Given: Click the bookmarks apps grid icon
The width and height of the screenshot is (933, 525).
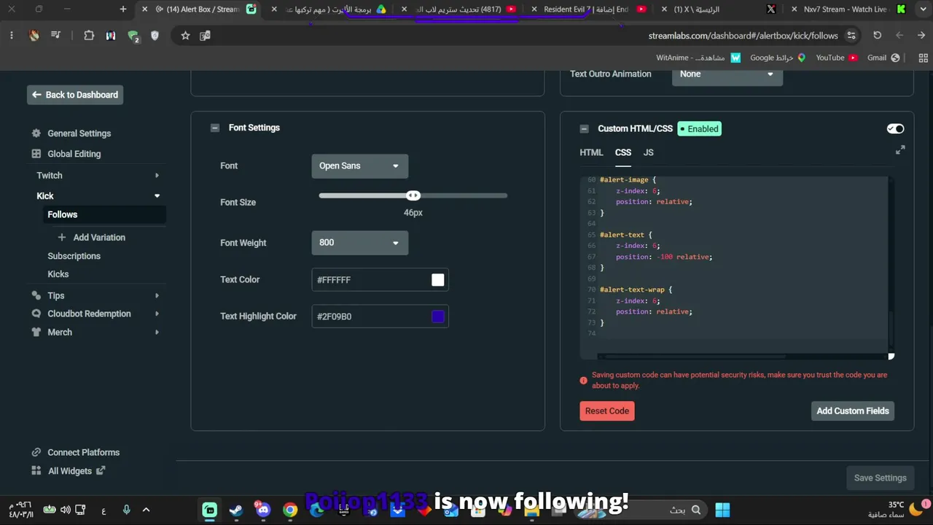Looking at the screenshot, I should click(x=924, y=58).
